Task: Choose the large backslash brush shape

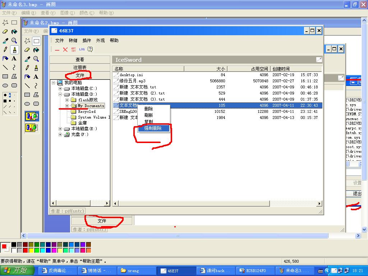Action: [x=5, y=112]
